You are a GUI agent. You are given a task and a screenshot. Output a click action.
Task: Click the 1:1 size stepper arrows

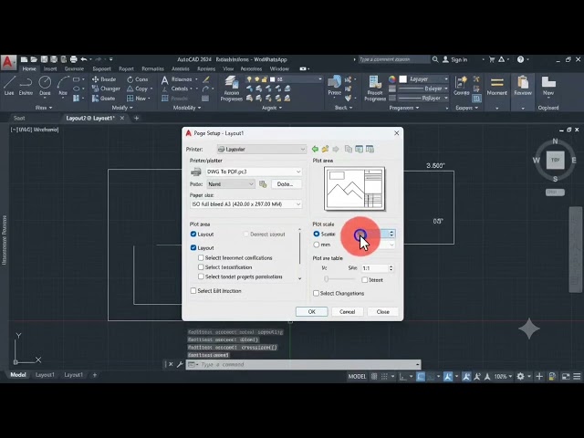(x=391, y=268)
